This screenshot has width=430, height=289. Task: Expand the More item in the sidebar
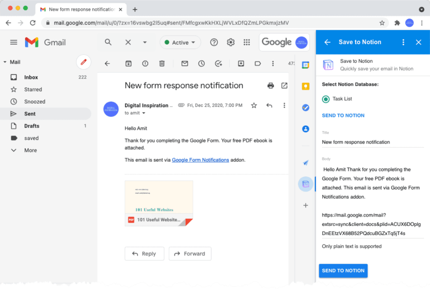(x=30, y=150)
